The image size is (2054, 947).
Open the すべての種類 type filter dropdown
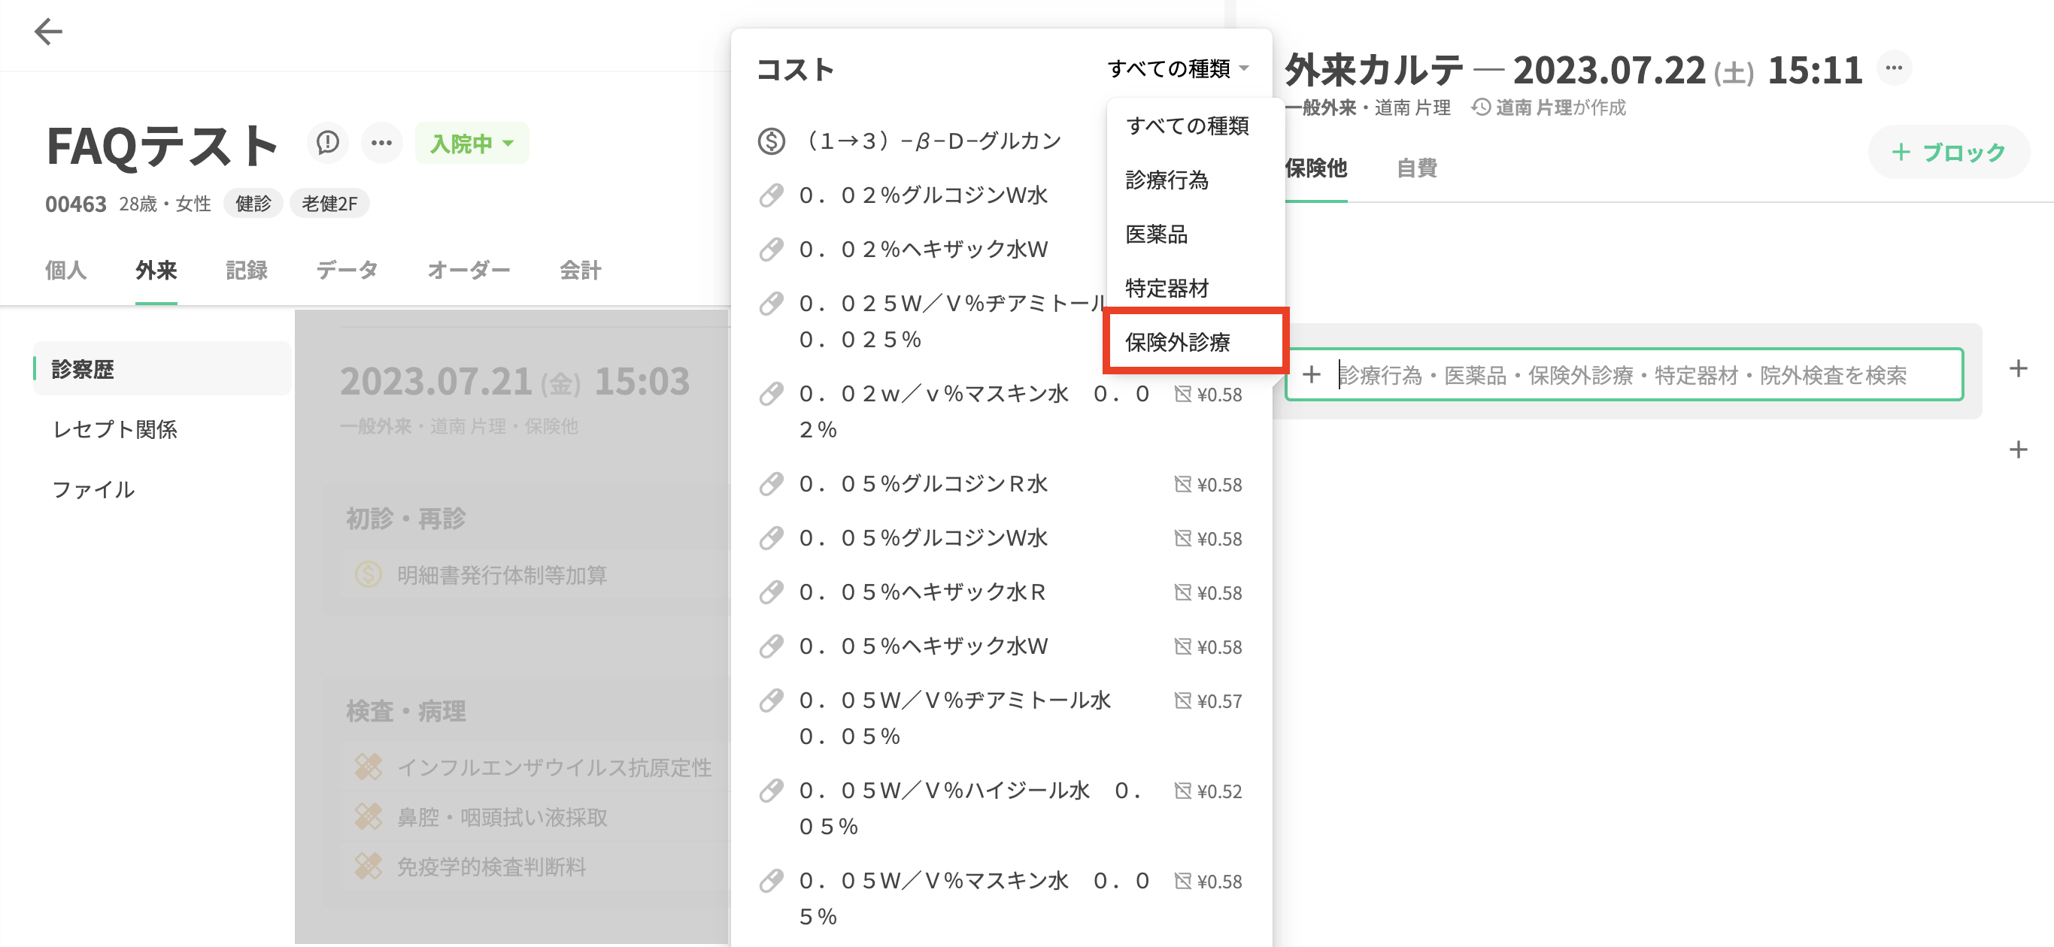(1178, 69)
